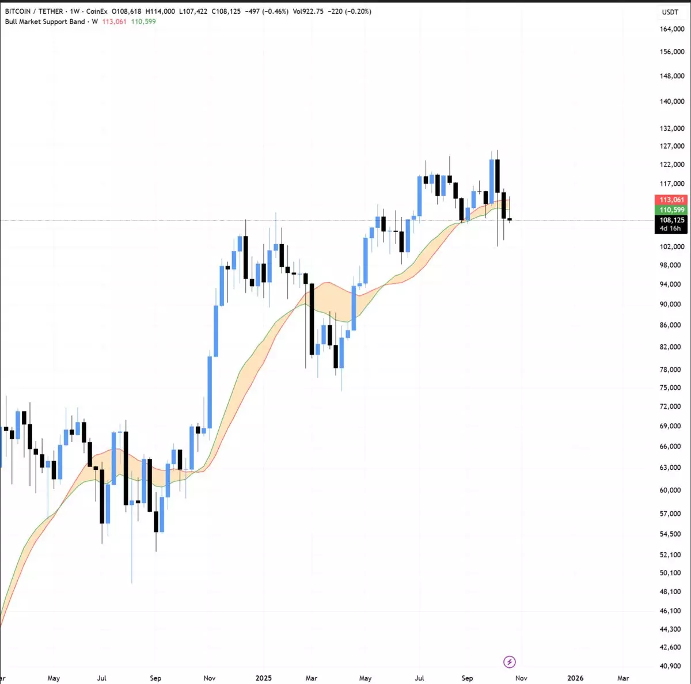Click the red 113,061 price label
This screenshot has height=684, width=691.
[x=671, y=200]
